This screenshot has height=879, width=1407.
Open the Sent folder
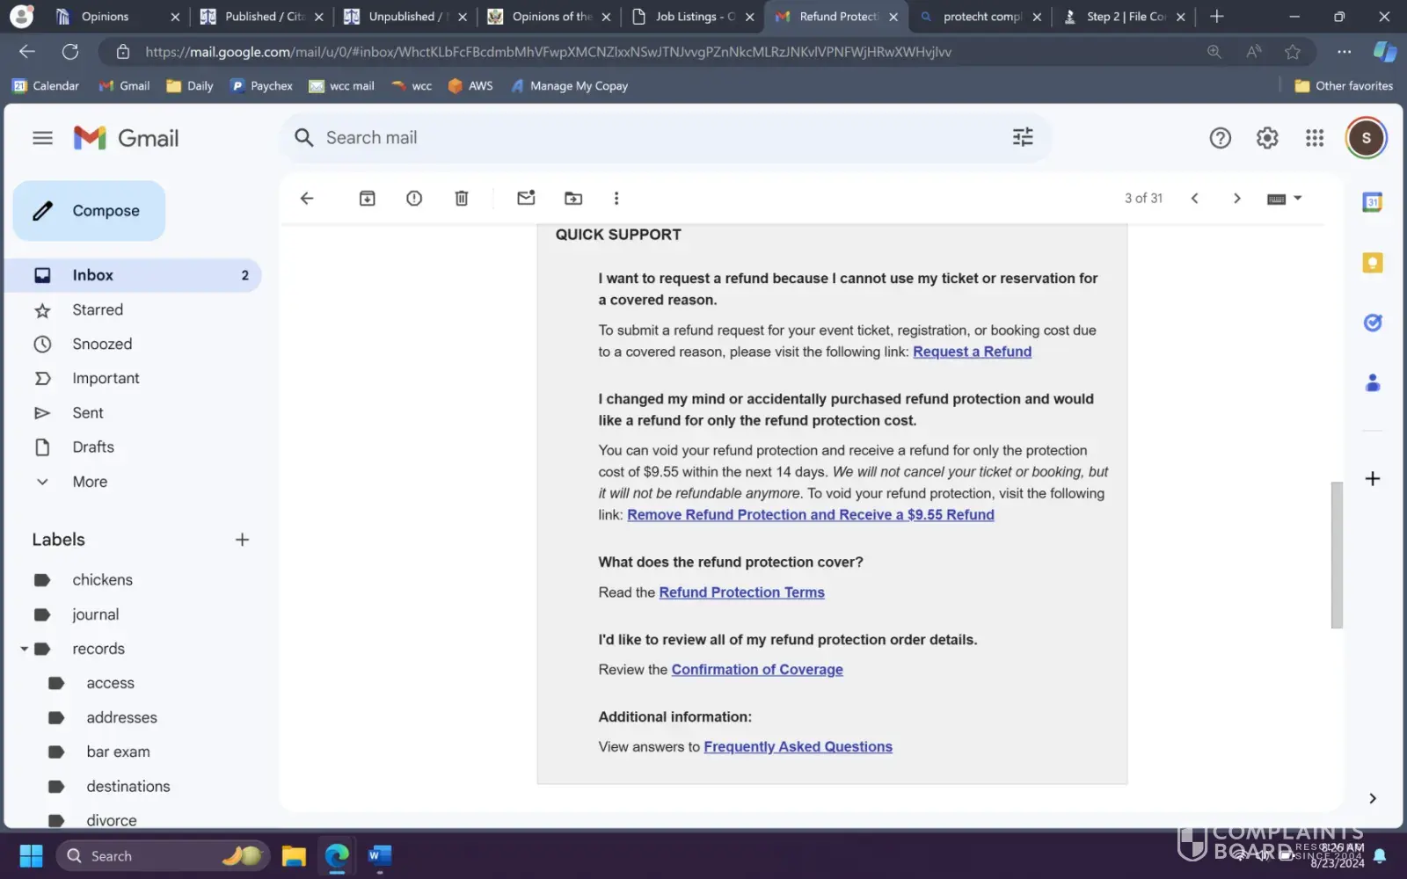pyautogui.click(x=88, y=413)
